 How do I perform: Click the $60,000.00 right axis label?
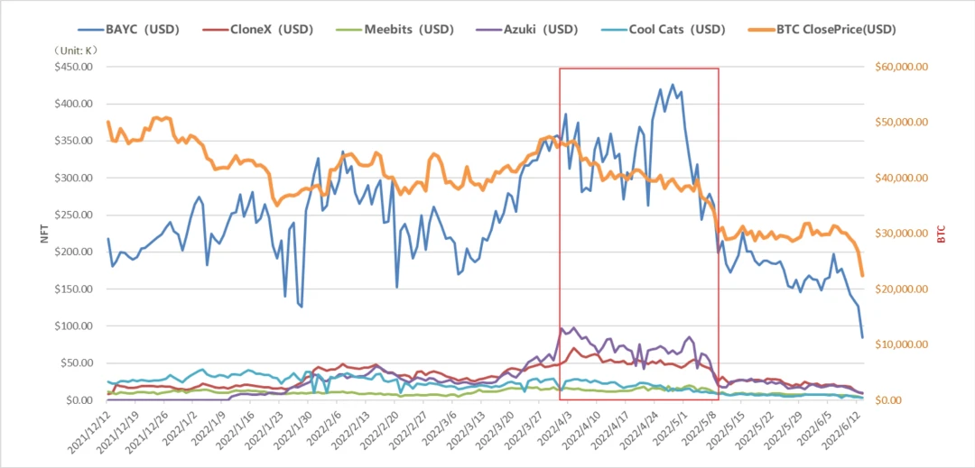[901, 67]
